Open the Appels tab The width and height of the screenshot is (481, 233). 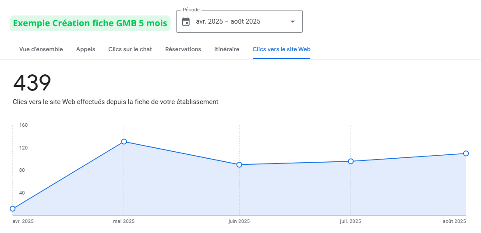tap(85, 49)
